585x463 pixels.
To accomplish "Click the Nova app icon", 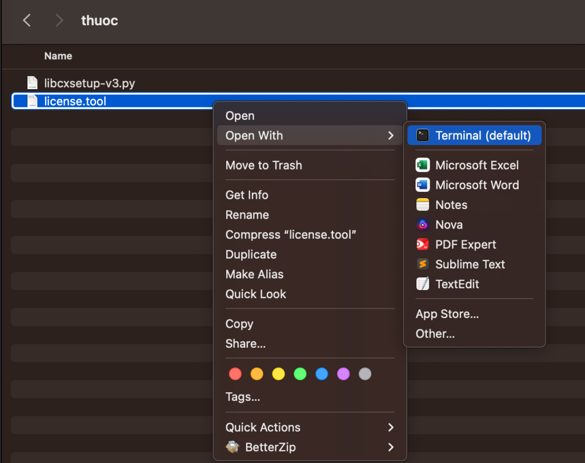I will 423,225.
